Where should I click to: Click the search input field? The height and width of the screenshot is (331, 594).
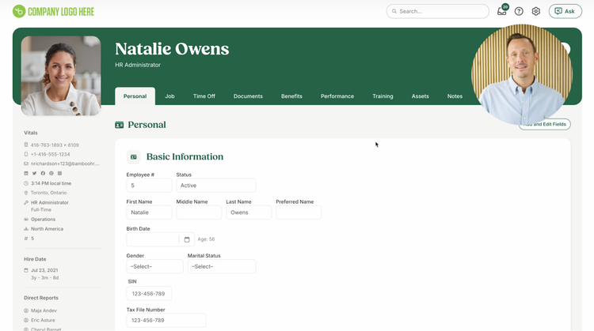[437, 11]
